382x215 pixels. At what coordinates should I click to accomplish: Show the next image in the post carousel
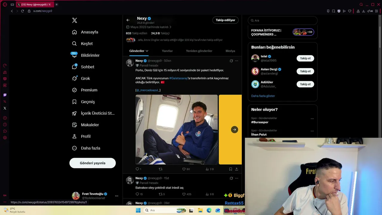pos(235,130)
